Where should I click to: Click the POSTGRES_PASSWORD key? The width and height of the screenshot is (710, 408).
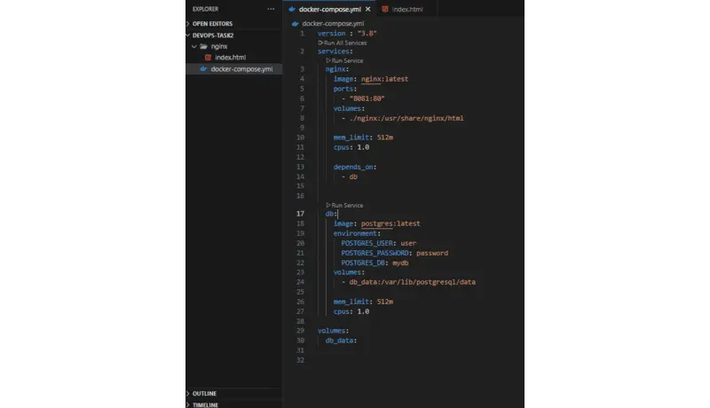pyautogui.click(x=375, y=254)
